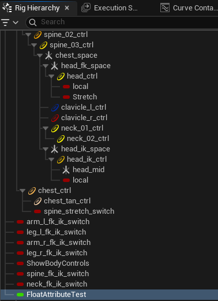This screenshot has height=301, width=218.
Task: Select the arm_l_fk_ik_switch item
Action: click(x=58, y=222)
